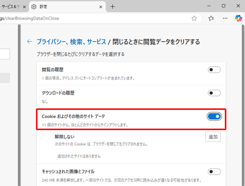245x186 pixels.
Task: Click 追加されたサイトはありません text
Action: pos(79,156)
